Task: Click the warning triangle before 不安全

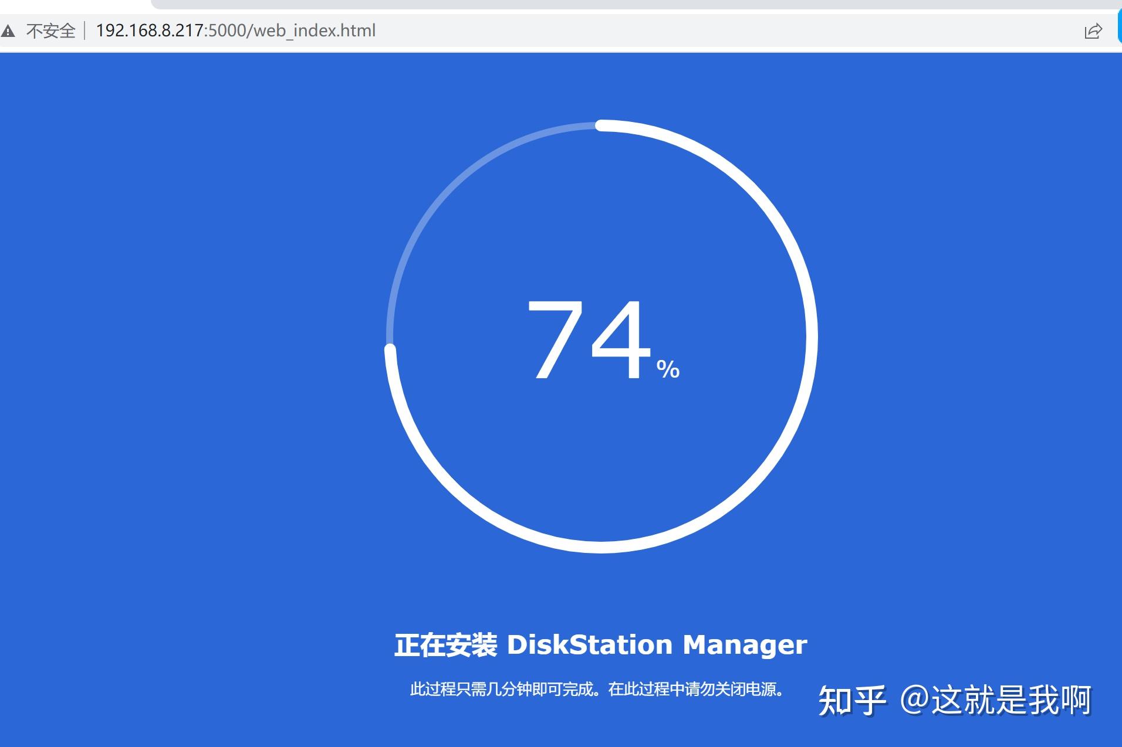Action: [x=9, y=30]
